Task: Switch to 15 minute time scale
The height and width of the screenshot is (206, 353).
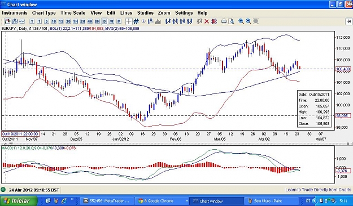Action: click(x=61, y=21)
